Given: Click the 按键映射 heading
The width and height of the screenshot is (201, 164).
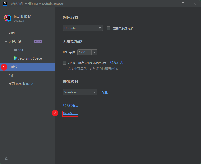Looking at the screenshot, I should coord(71,82).
